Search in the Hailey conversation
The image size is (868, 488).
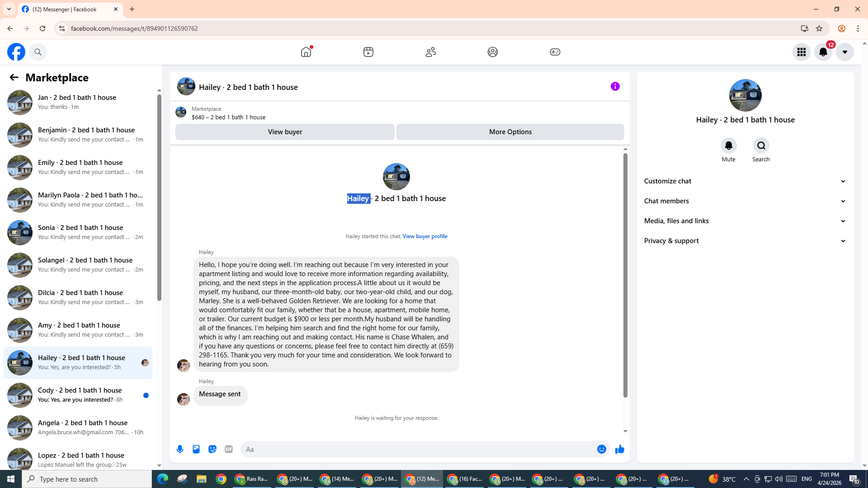coord(761,145)
